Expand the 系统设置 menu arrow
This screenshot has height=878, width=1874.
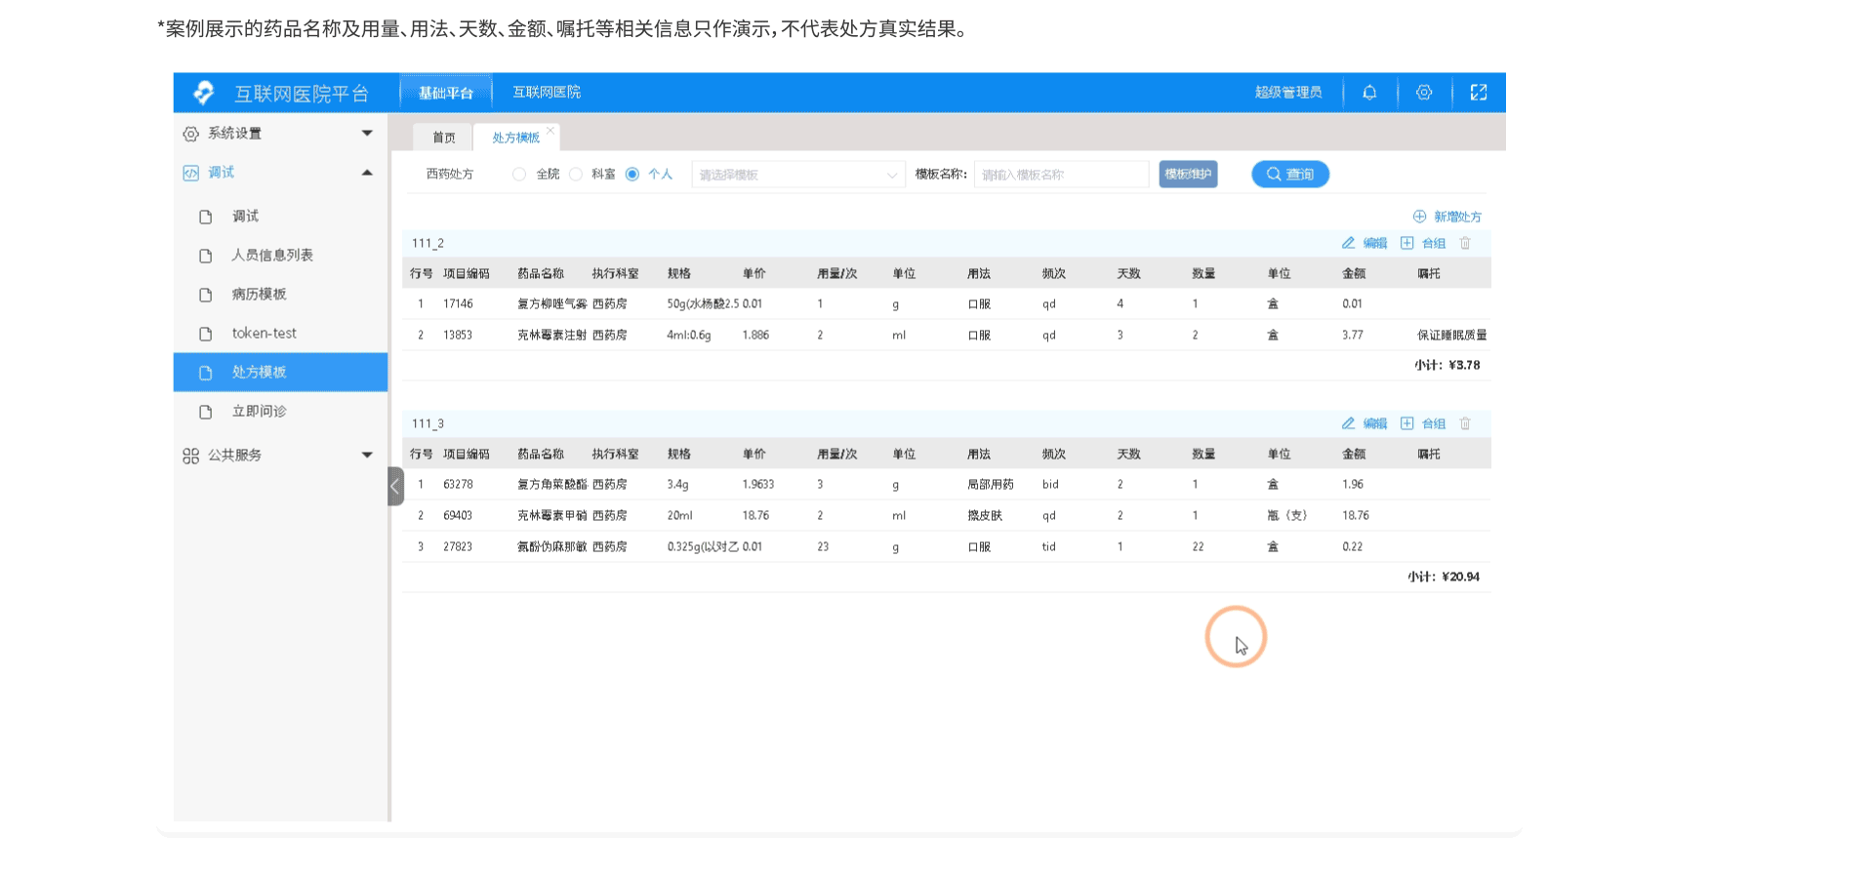click(x=367, y=134)
